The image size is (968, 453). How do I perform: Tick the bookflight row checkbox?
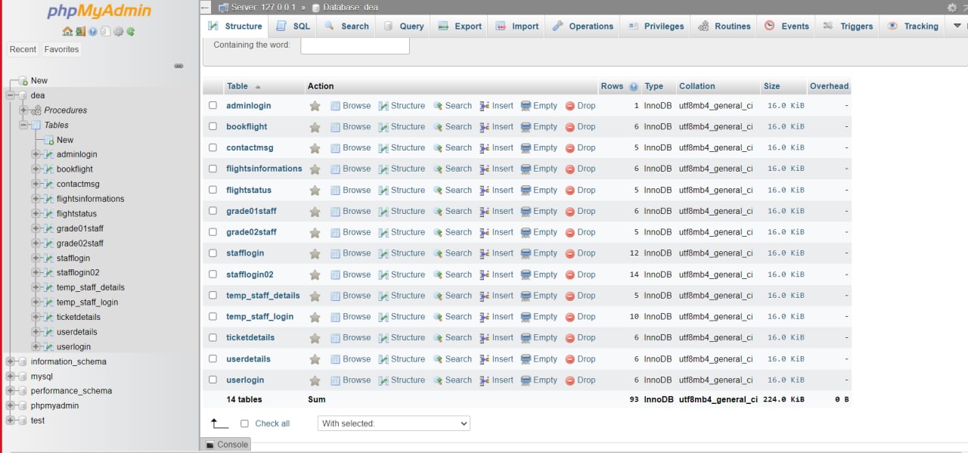coord(213,127)
